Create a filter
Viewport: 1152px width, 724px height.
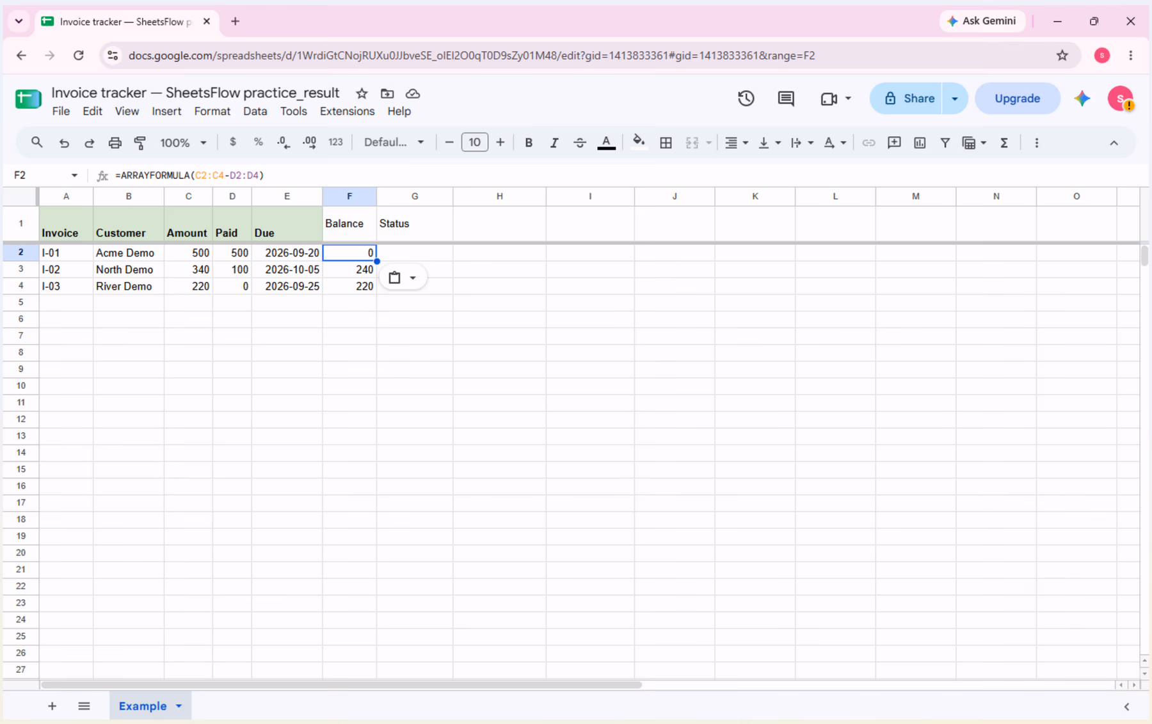945,143
